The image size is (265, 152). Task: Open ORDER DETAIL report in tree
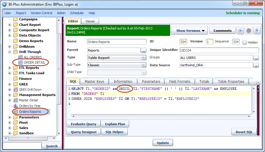[x=34, y=62]
